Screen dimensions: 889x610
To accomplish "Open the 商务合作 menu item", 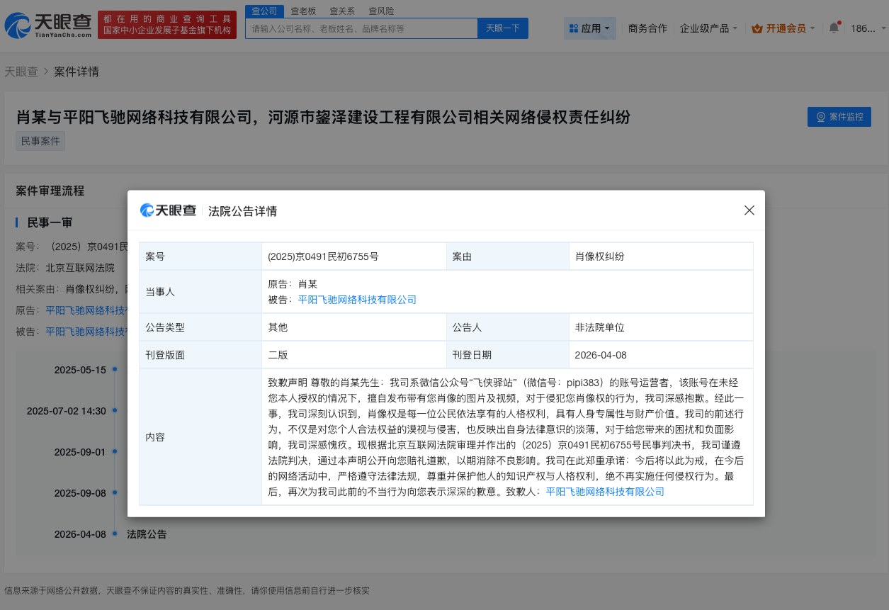I will pyautogui.click(x=647, y=27).
